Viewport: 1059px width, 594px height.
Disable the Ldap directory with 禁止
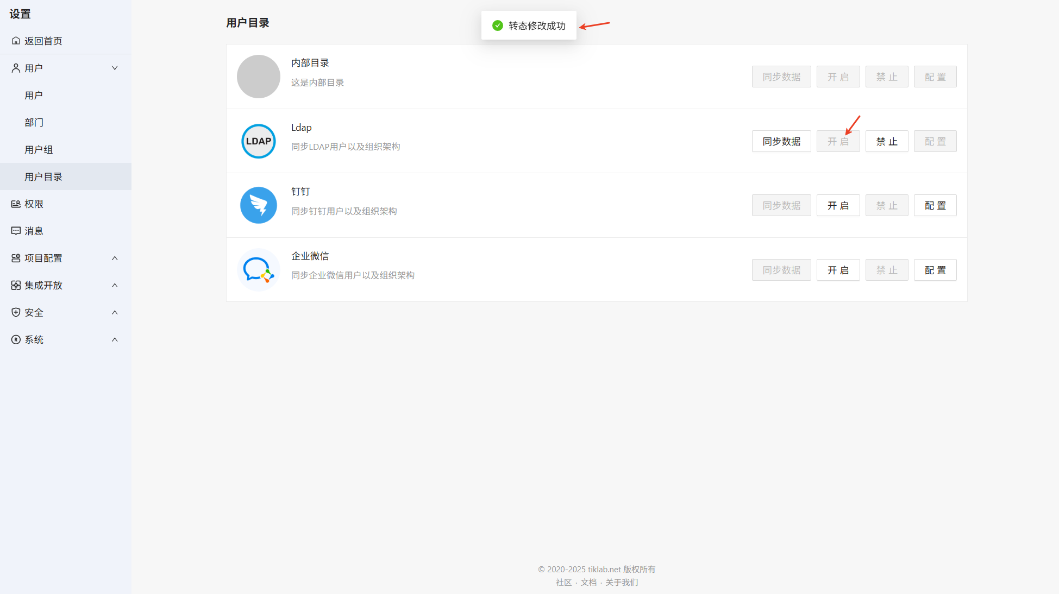(886, 141)
